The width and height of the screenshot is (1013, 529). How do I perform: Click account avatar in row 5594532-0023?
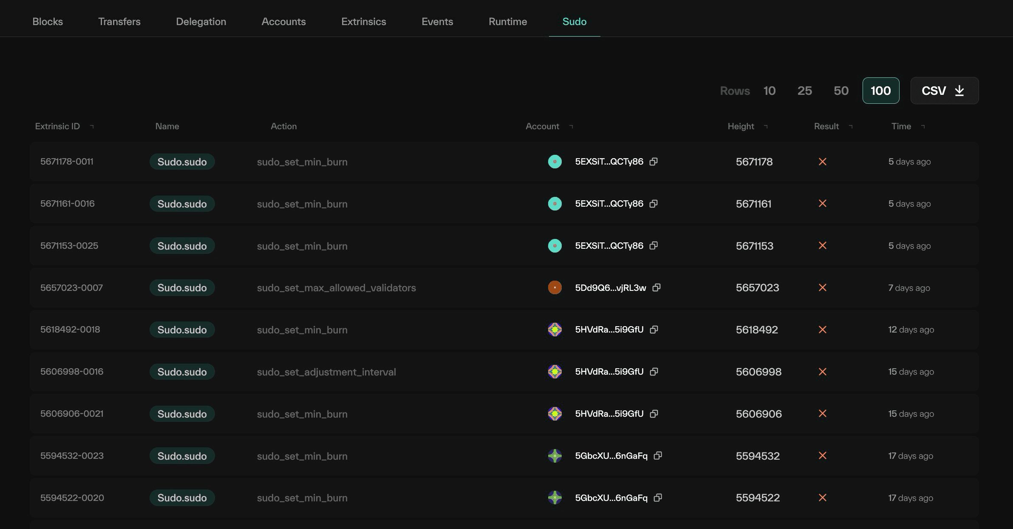[x=555, y=455]
